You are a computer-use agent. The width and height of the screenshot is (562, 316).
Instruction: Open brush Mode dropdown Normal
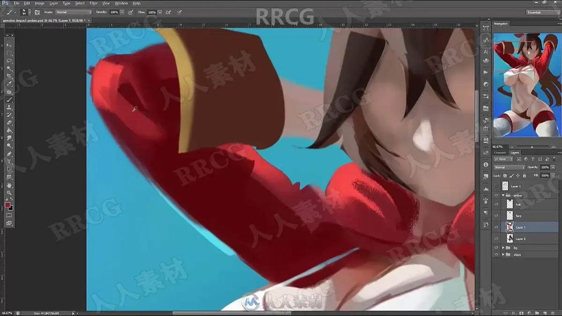coord(74,12)
